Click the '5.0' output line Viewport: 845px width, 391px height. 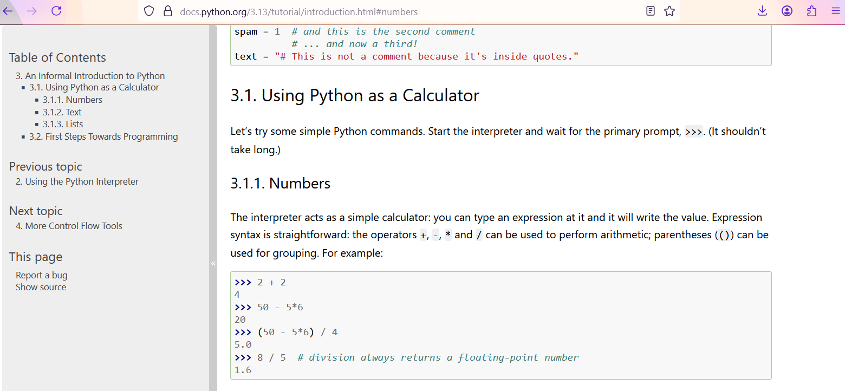[x=243, y=344]
